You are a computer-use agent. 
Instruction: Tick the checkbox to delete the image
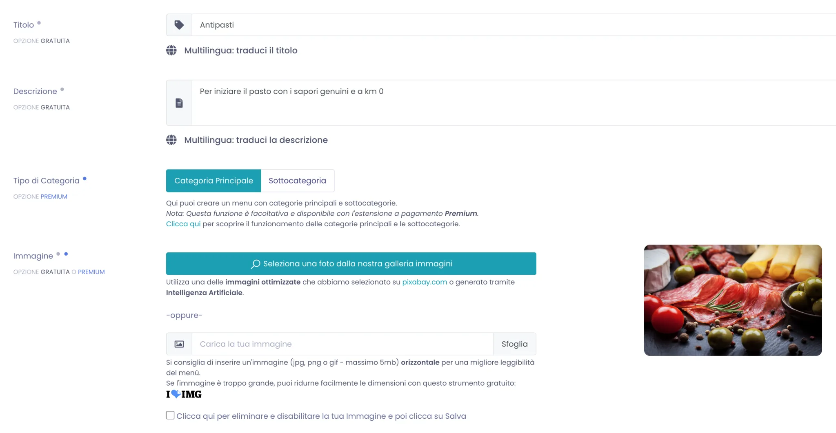[170, 415]
